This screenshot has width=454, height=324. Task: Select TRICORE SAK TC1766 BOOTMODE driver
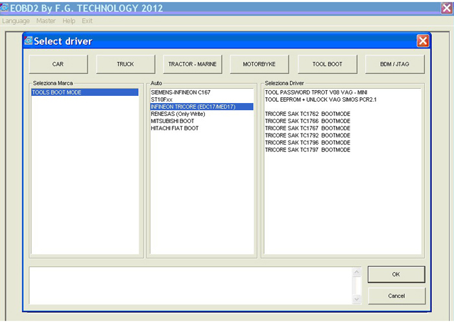click(x=342, y=121)
